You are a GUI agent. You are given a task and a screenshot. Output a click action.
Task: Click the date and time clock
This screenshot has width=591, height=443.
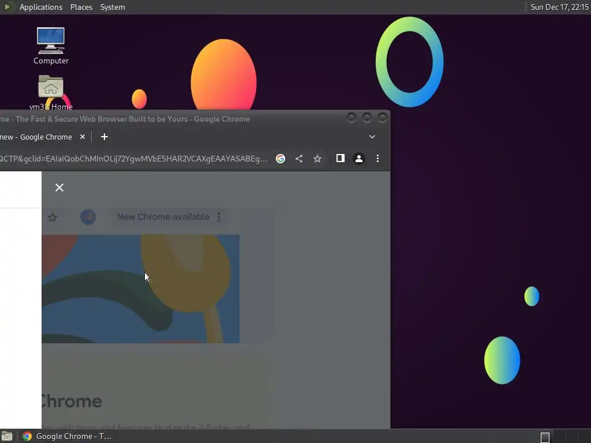tap(559, 7)
